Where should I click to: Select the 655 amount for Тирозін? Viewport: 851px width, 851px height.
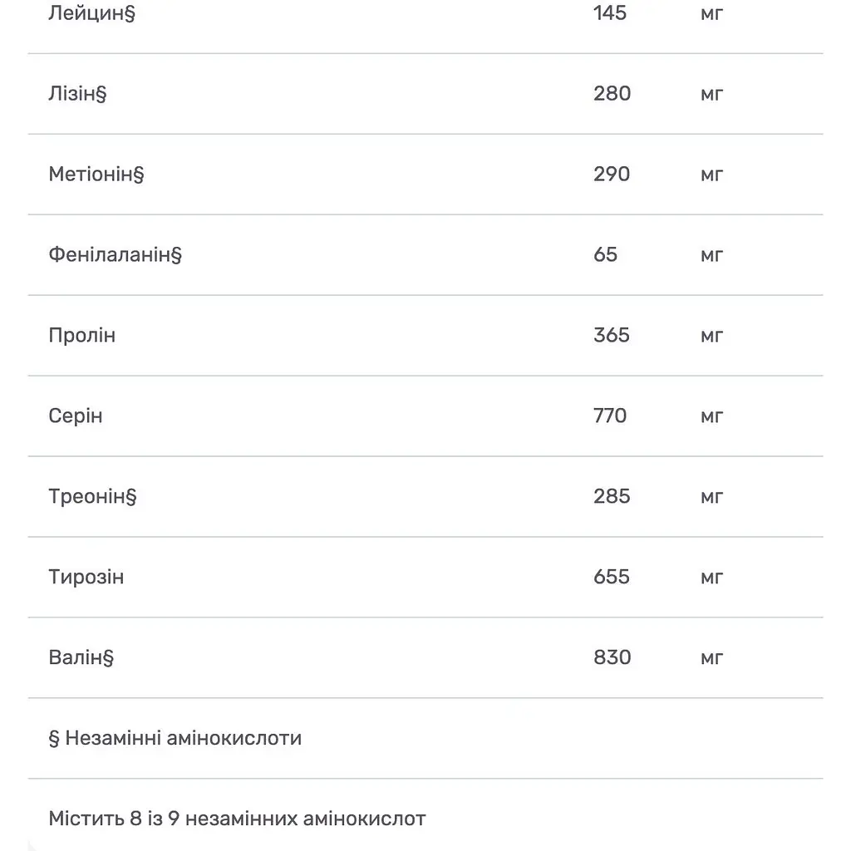coord(612,577)
